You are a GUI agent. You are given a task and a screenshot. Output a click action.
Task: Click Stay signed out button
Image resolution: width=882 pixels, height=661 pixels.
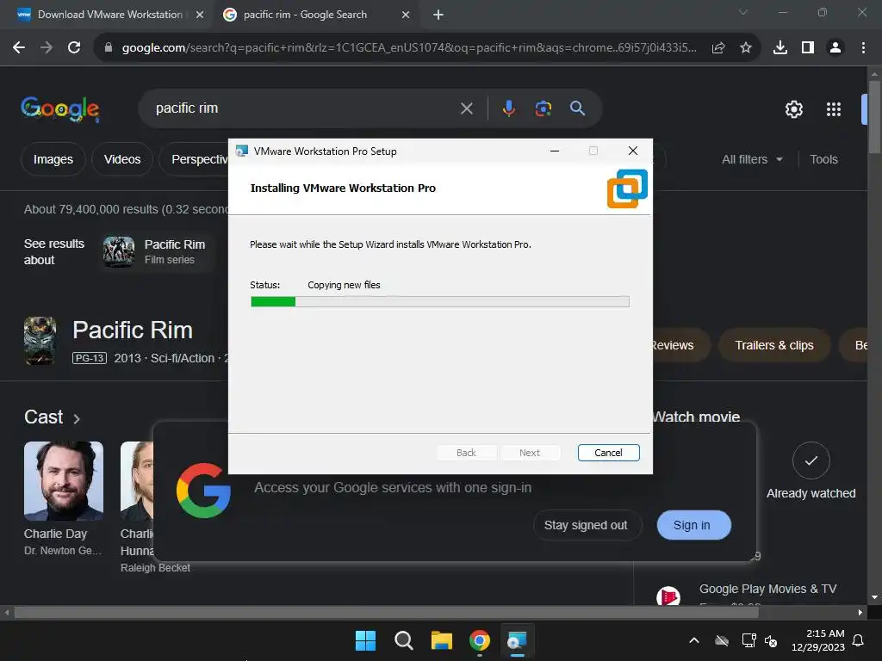point(586,525)
